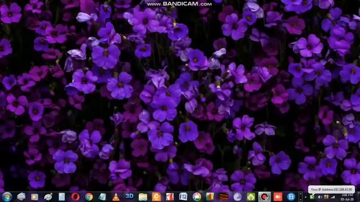Open the orange G document app icon
This screenshot has height=202, width=360.
[x=156, y=197]
